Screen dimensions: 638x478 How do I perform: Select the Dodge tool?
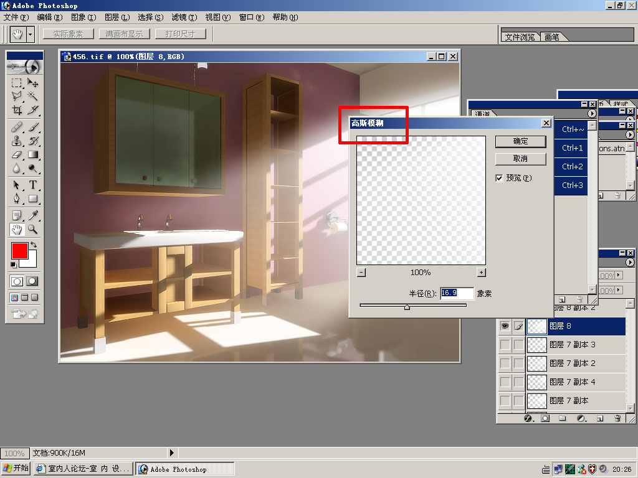pyautogui.click(x=33, y=168)
